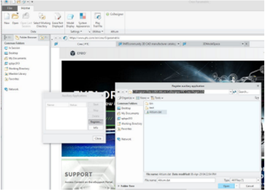Click browser back arrow beside URL bar
The width and height of the screenshot is (265, 190).
[x=55, y=38]
